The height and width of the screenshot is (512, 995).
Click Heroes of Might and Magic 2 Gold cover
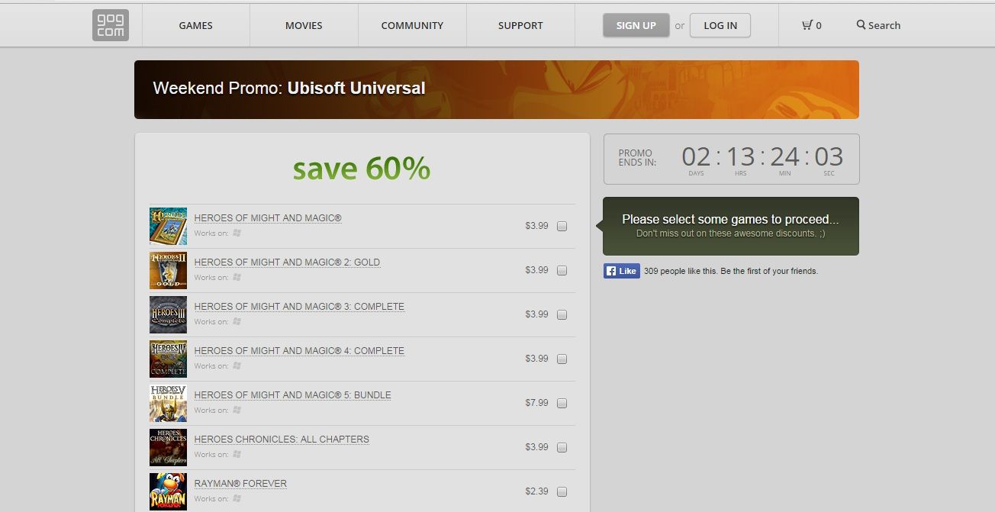coord(168,270)
